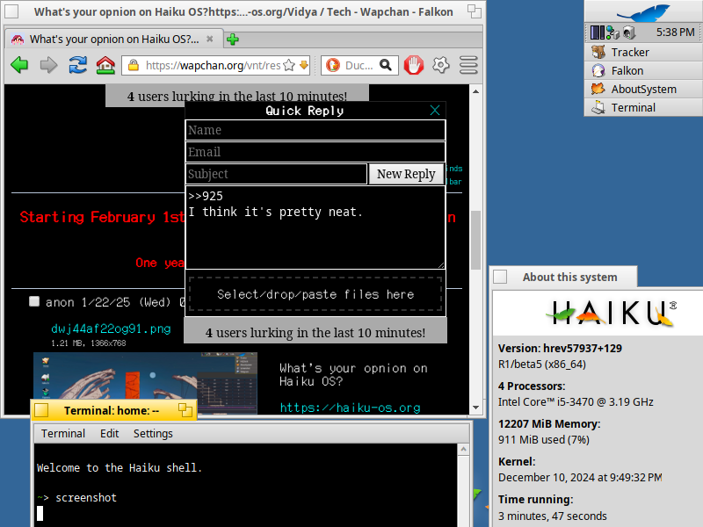This screenshot has height=527, width=703.
Task: Open the Falkon hamburger main menu
Action: pos(468,65)
